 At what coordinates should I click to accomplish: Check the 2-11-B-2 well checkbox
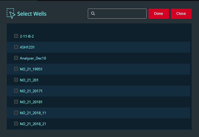pyautogui.click(x=16, y=36)
